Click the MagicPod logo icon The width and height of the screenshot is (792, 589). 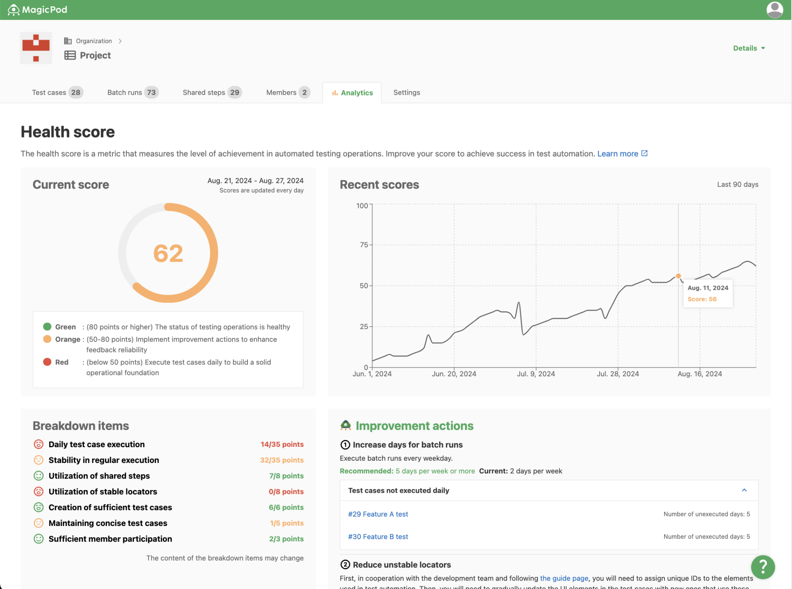(13, 10)
